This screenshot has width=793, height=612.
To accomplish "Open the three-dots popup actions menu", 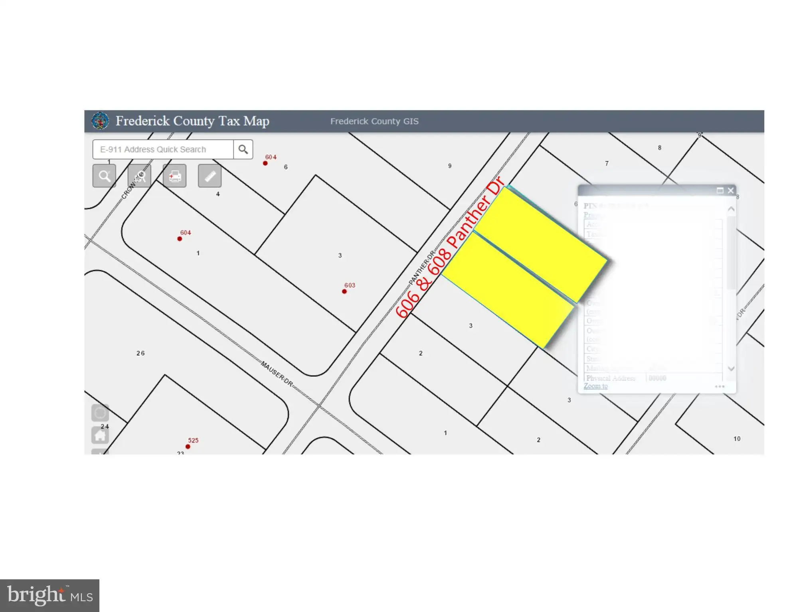I will pyautogui.click(x=720, y=386).
